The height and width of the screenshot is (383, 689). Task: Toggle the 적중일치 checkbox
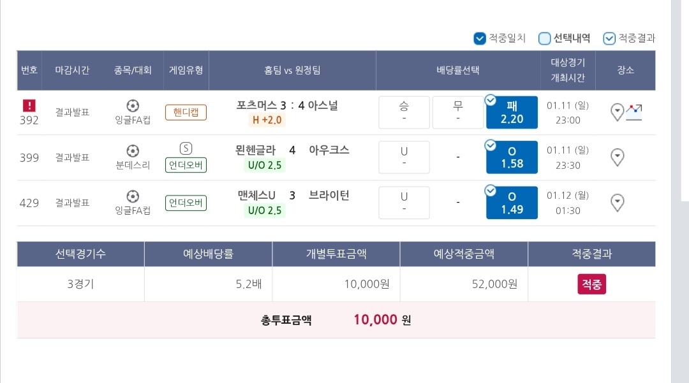(480, 39)
